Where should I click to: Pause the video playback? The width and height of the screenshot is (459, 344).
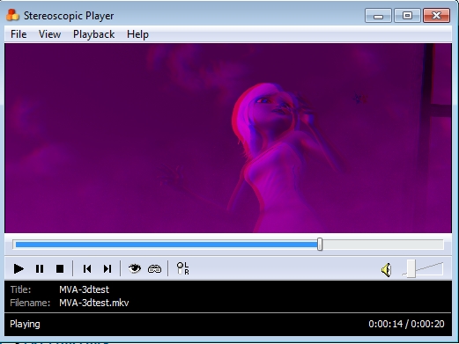point(40,268)
